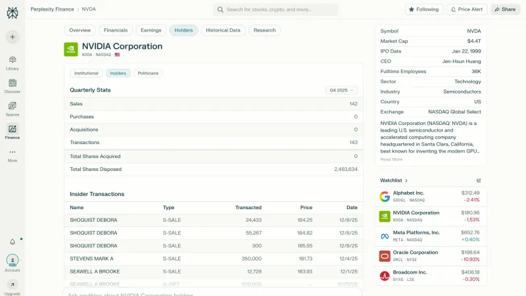Click Semiconductors industry value

[462, 91]
